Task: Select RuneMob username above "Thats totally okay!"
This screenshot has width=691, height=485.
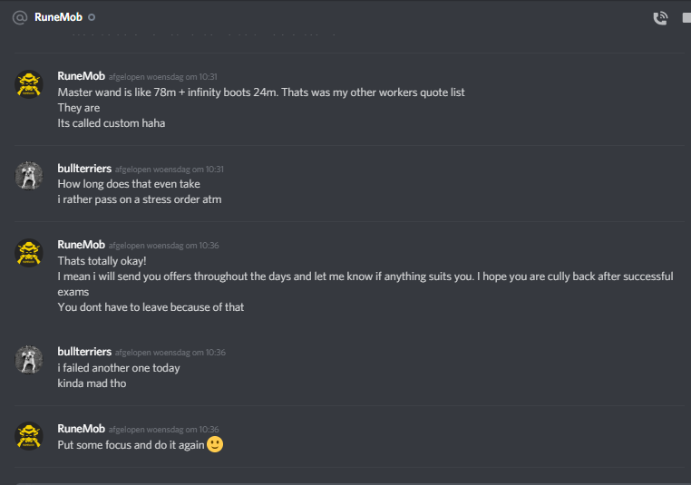Action: pos(81,245)
